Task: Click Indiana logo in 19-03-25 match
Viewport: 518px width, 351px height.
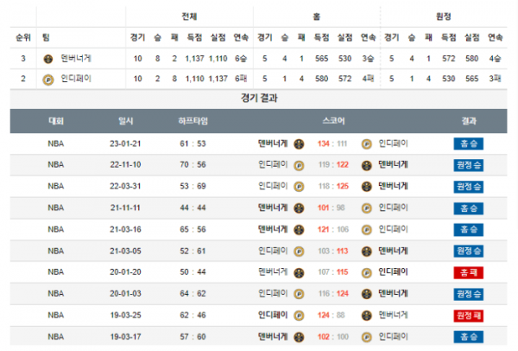Action: click(x=299, y=316)
